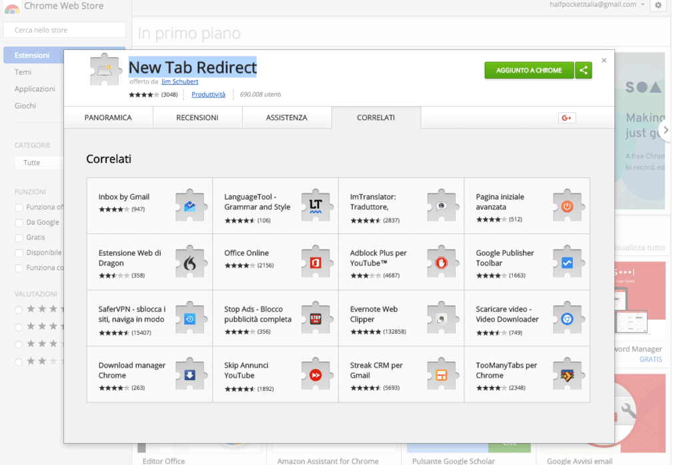Check the Gratis filter checkbox

(x=19, y=238)
